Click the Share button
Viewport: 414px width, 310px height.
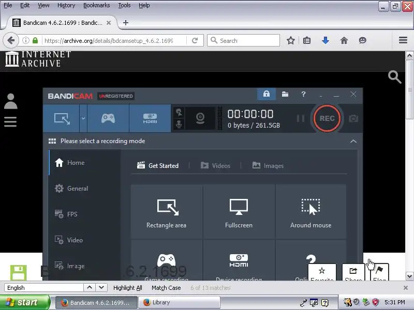(353, 272)
